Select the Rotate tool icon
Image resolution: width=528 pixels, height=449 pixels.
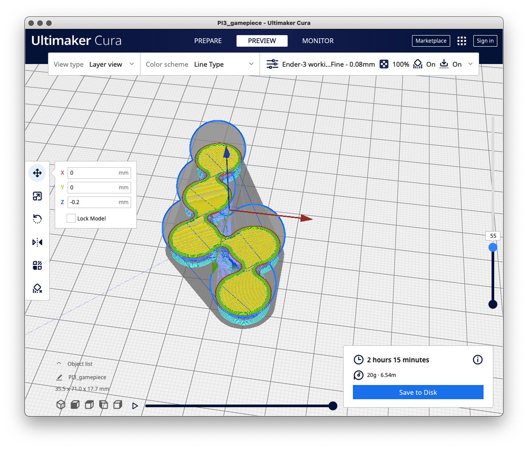click(x=37, y=219)
